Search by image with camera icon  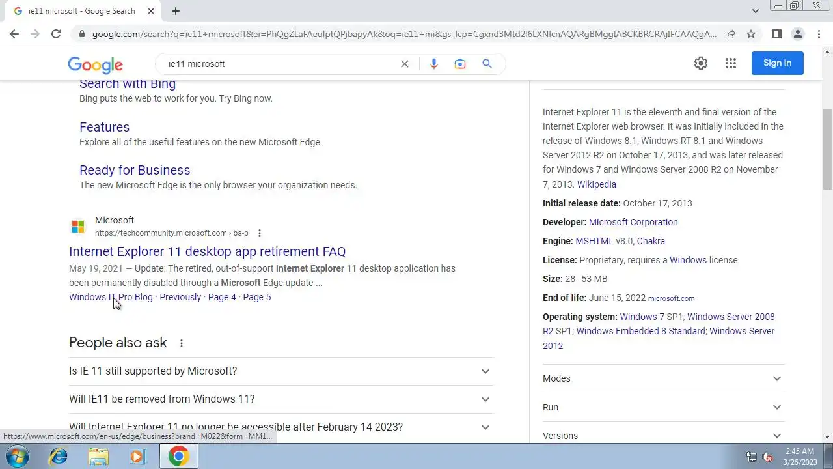pos(460,64)
